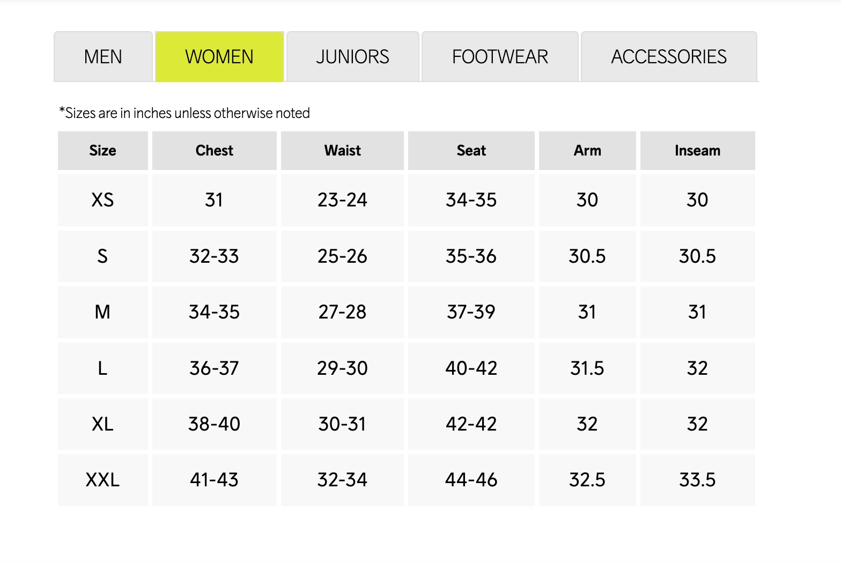Select the 31.5 arm length cell
Screen dimensions: 841x563
pos(587,368)
